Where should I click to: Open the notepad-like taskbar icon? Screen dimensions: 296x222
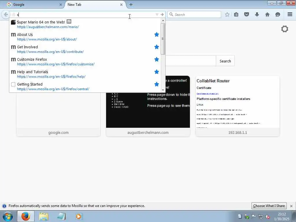click(61, 217)
